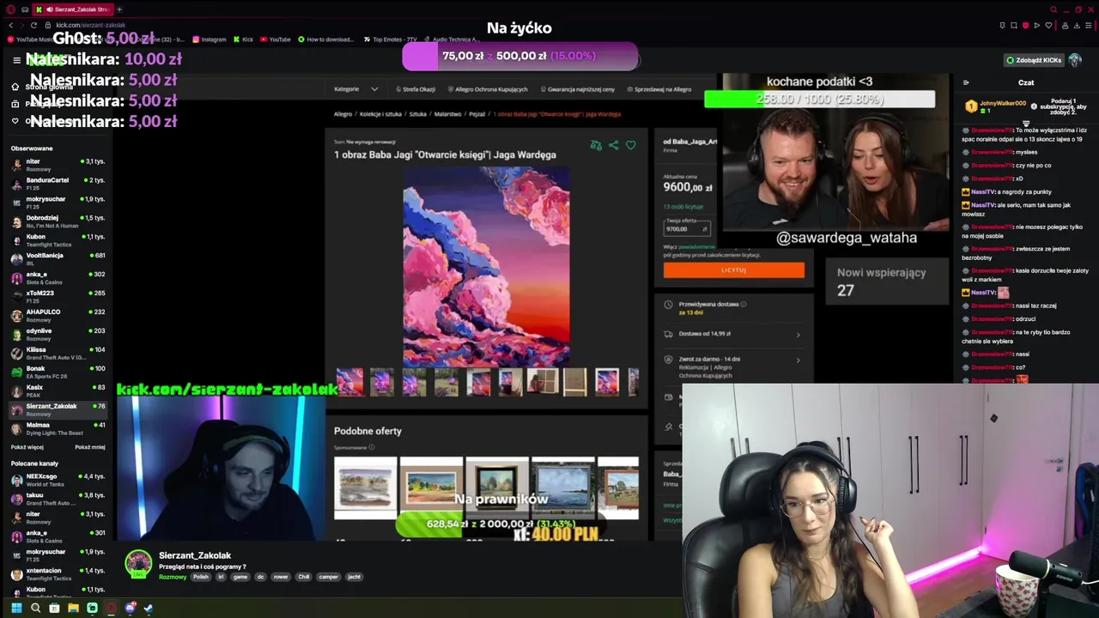Switch to the Sierzant_Zakolak Stream browser tab
The height and width of the screenshot is (618, 1099).
(x=74, y=9)
